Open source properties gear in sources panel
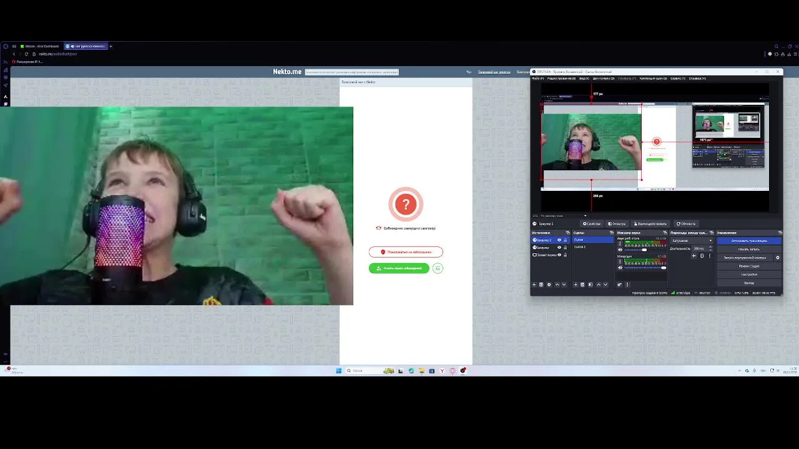Screen dimensions: 799x449 click(x=549, y=284)
